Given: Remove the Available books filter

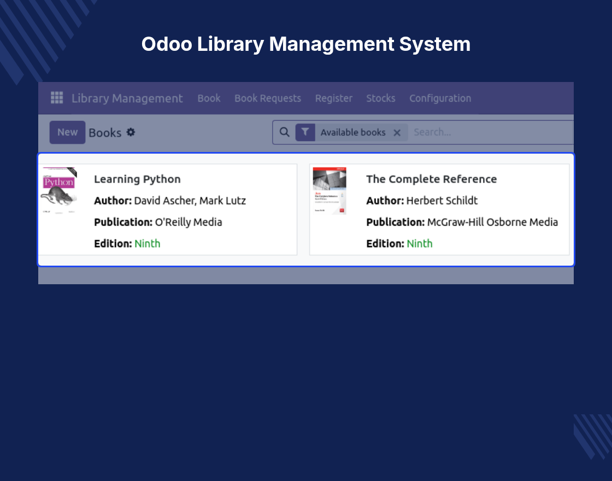Looking at the screenshot, I should click(397, 133).
